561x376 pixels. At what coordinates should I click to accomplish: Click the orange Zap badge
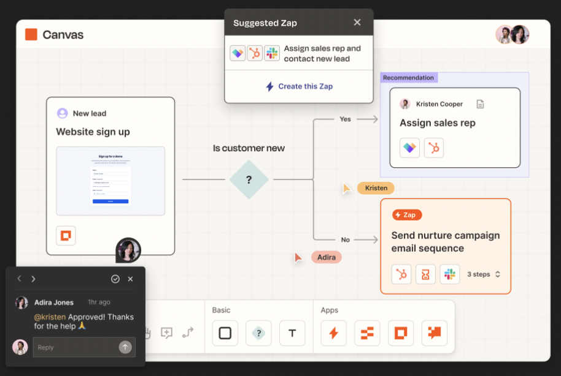point(407,215)
